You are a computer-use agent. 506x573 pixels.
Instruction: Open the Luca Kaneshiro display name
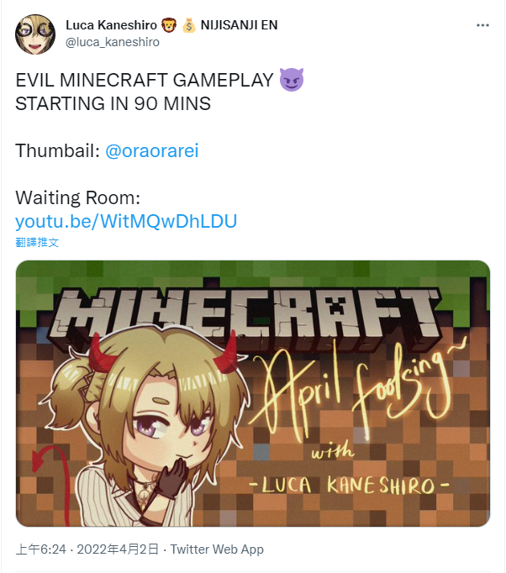pos(111,25)
